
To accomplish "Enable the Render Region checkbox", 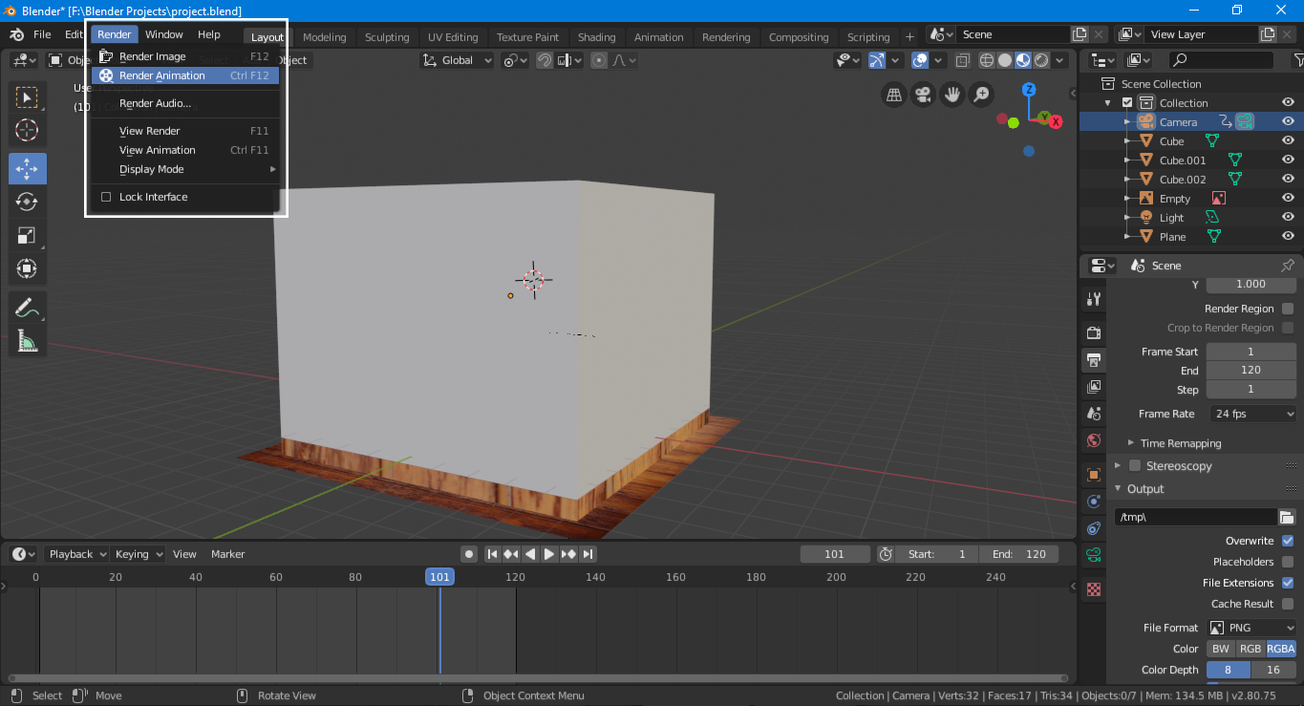I will coord(1288,309).
